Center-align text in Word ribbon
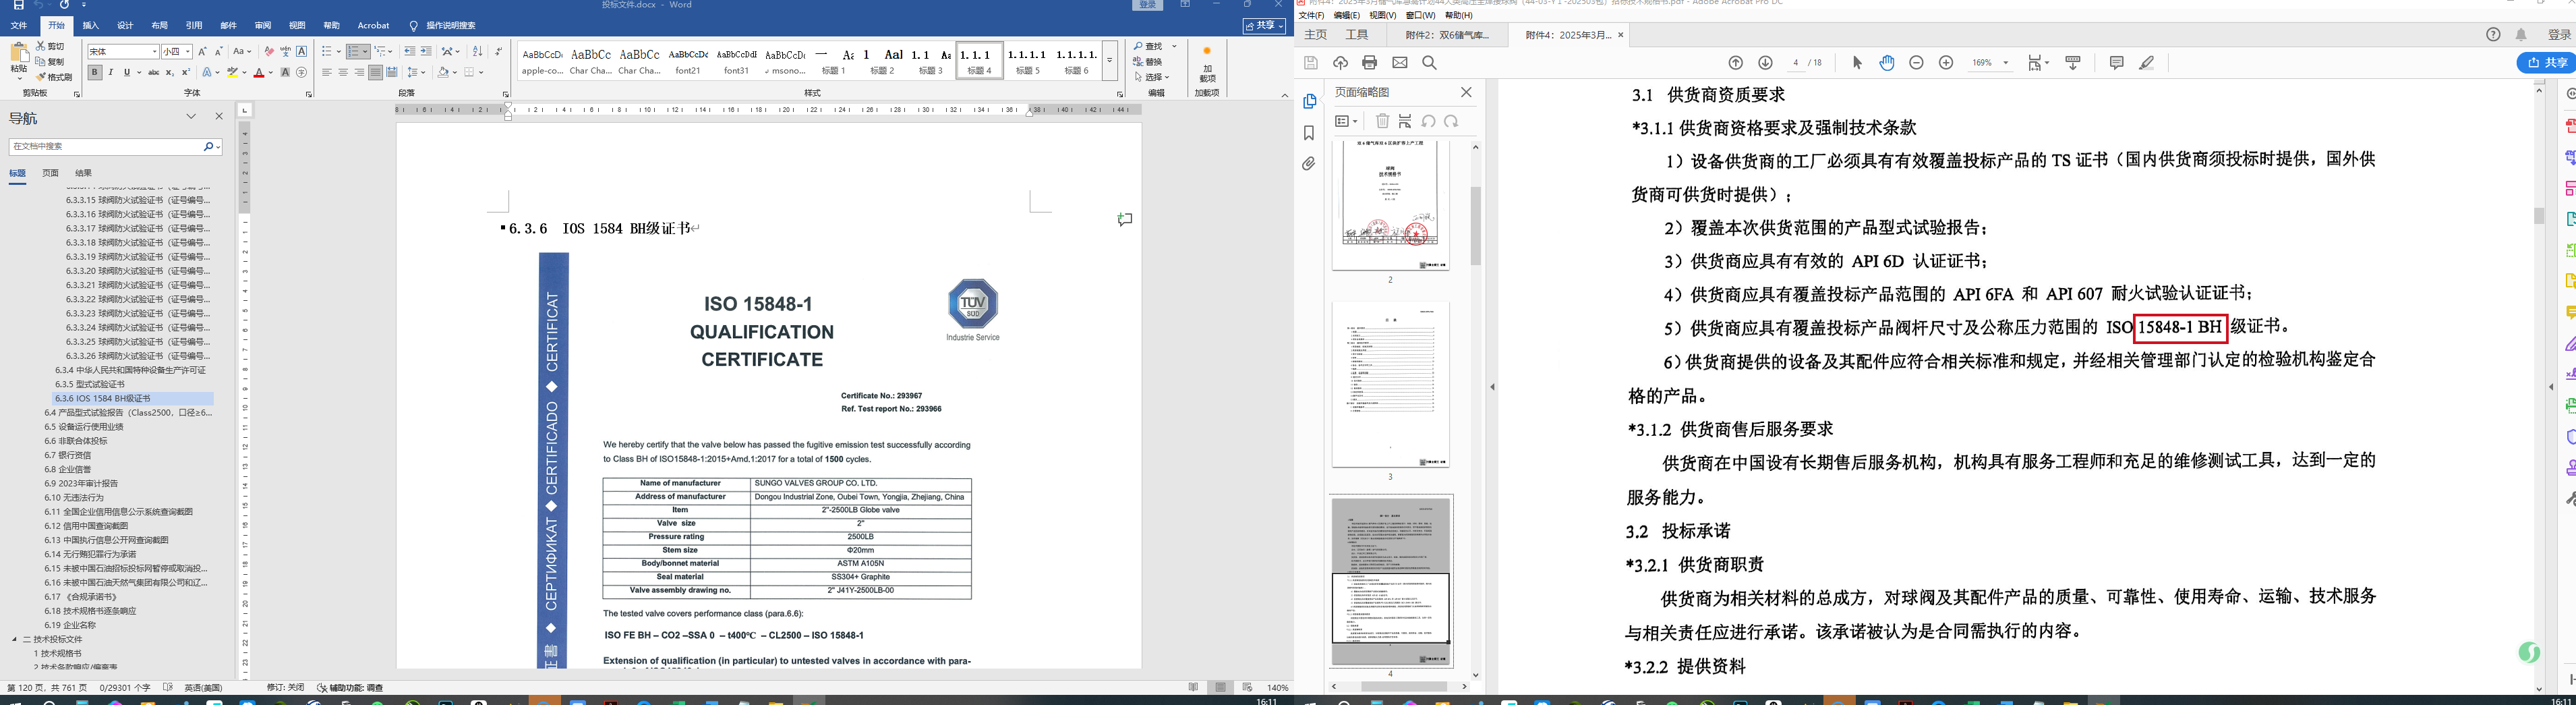Image resolution: width=2576 pixels, height=705 pixels. point(343,72)
